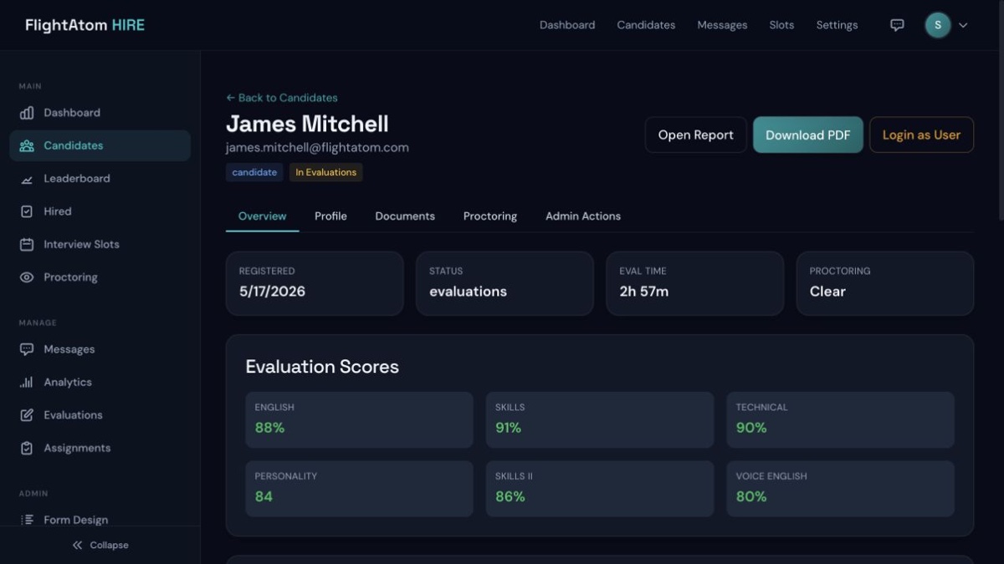Image resolution: width=1004 pixels, height=564 pixels.
Task: Open the Admin Actions tab
Action: 583,216
